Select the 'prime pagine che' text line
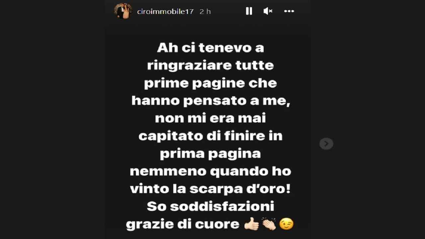Viewport: 425px width, 239px height. 211,83
